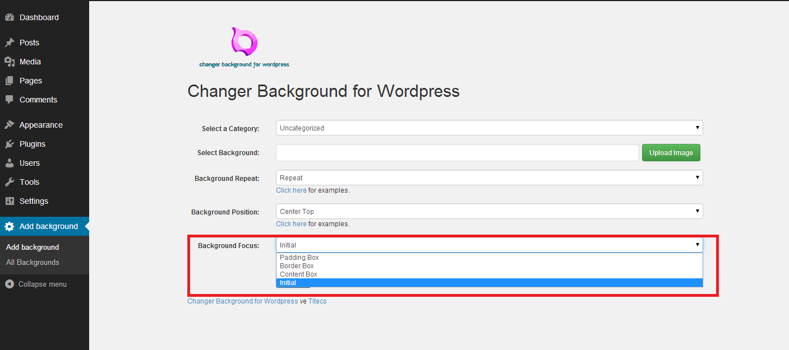Click the Posts pushpin icon
The image size is (789, 350).
[x=9, y=43]
